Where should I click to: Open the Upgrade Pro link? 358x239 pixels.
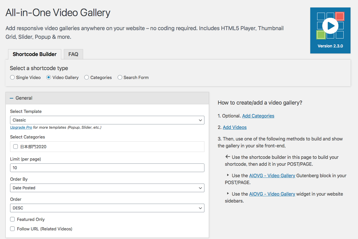pos(21,127)
